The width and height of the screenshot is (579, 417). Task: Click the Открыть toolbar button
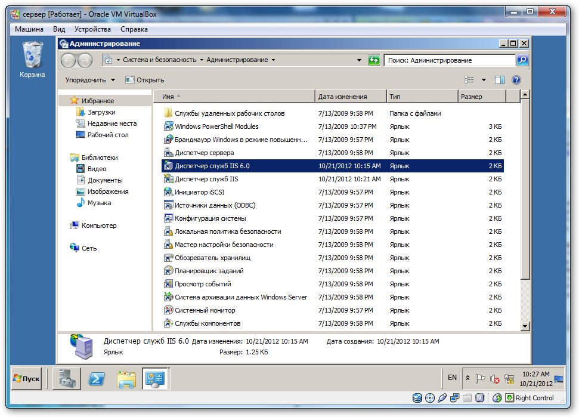tap(145, 80)
